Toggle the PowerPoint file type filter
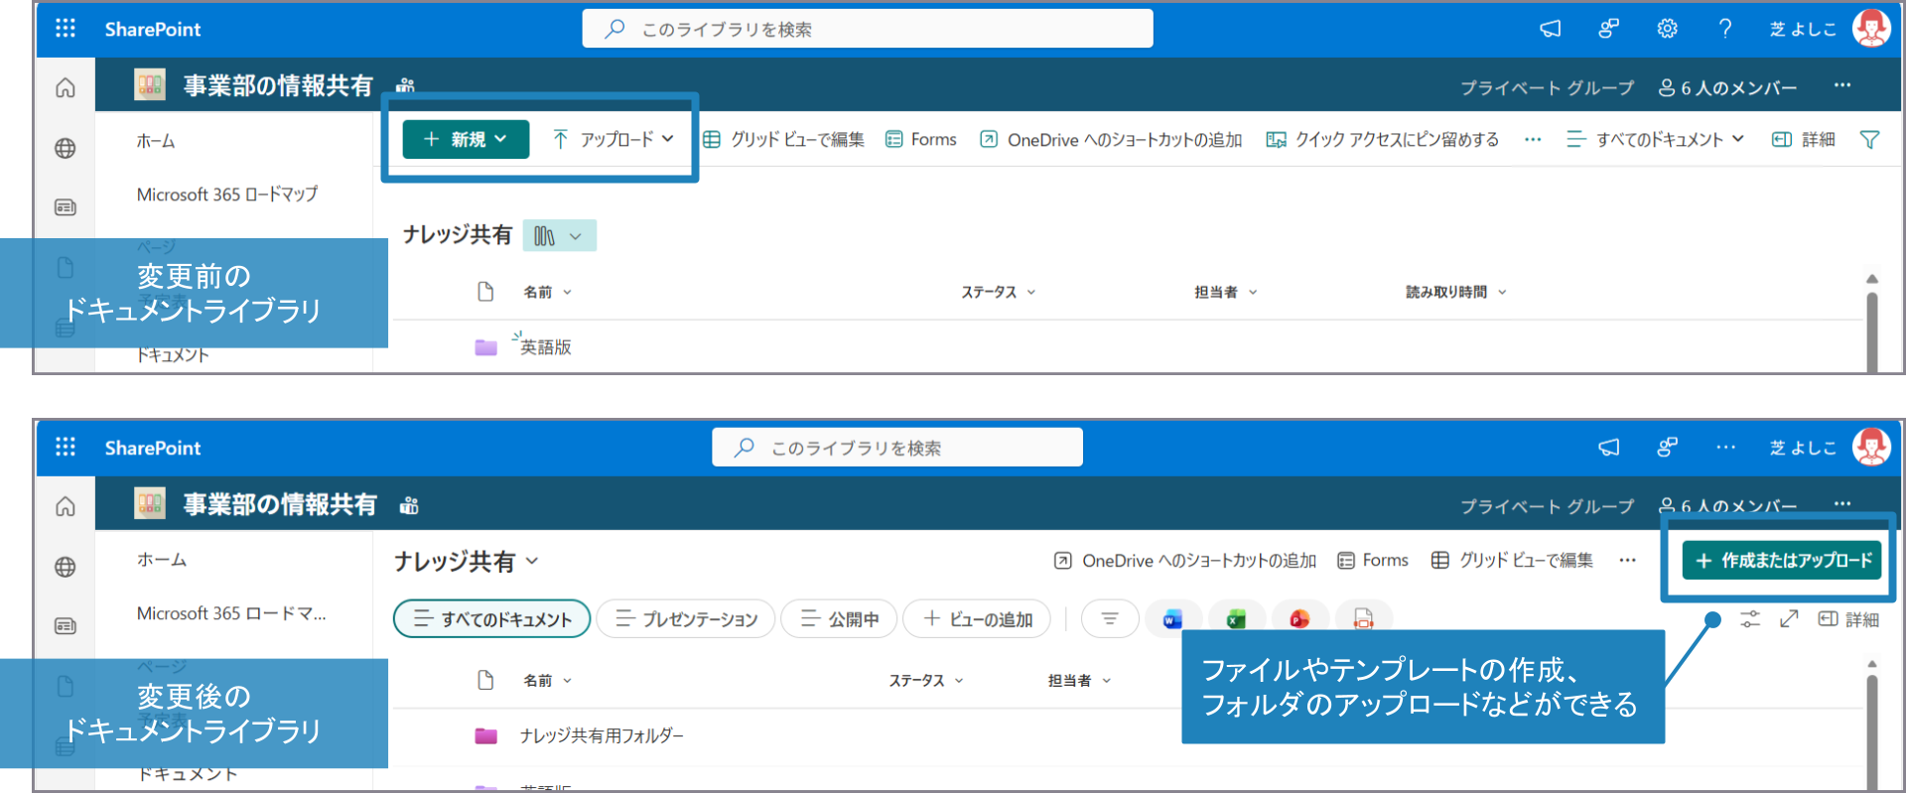1906x793 pixels. pyautogui.click(x=1299, y=619)
